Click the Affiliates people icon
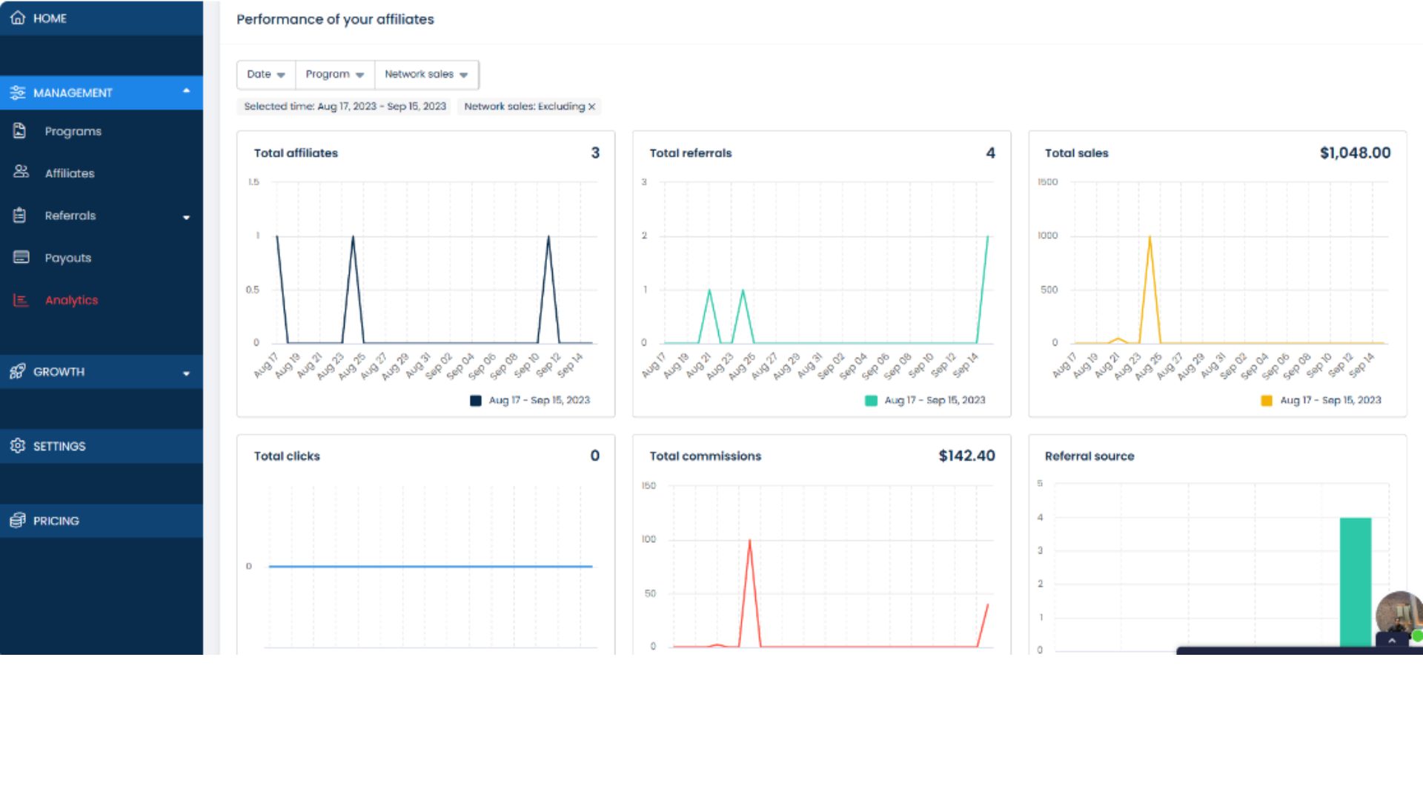Viewport: 1423px width, 800px height. click(21, 173)
